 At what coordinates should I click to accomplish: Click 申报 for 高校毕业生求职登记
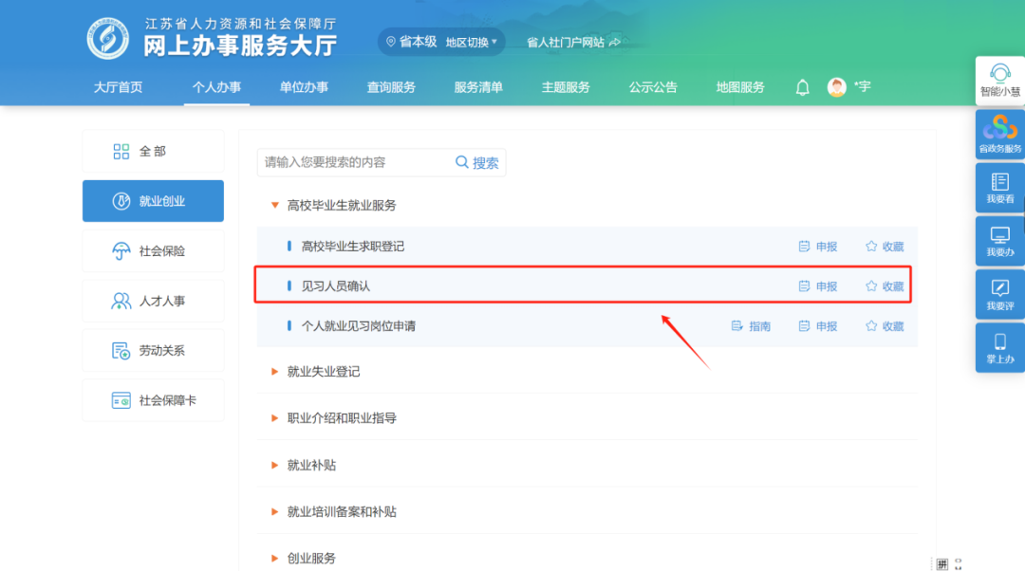point(818,247)
